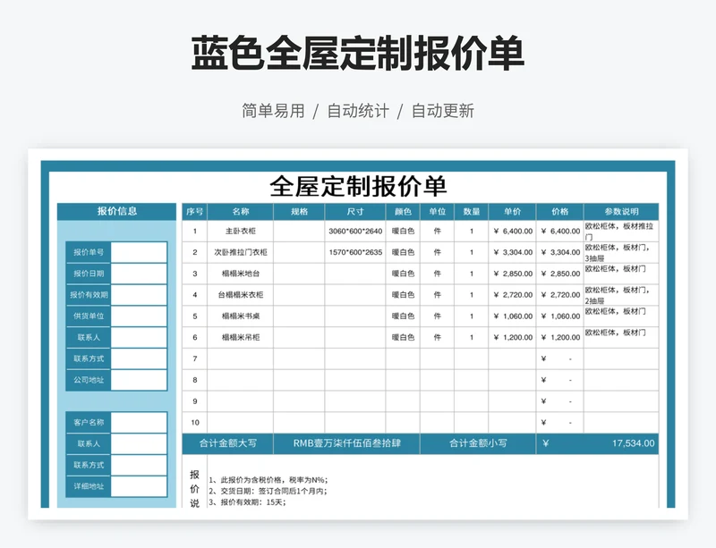
Task: Click the size cell 1570*600*2635
Action: [x=355, y=252]
